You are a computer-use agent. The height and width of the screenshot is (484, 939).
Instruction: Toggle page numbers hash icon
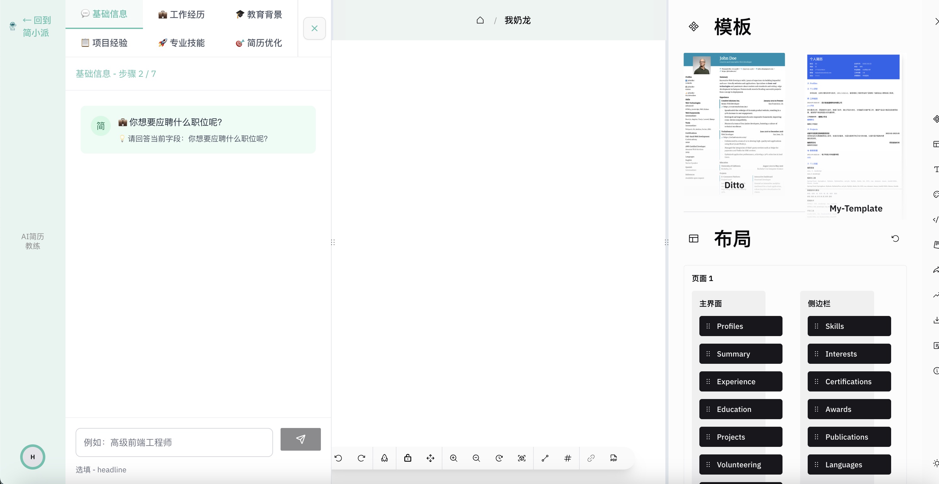point(568,458)
